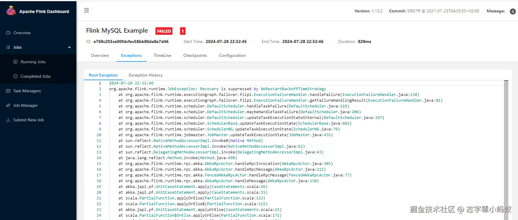Click NoRestartBackoffTimeStrategy in line 2
The width and height of the screenshot is (518, 220).
click(293, 89)
